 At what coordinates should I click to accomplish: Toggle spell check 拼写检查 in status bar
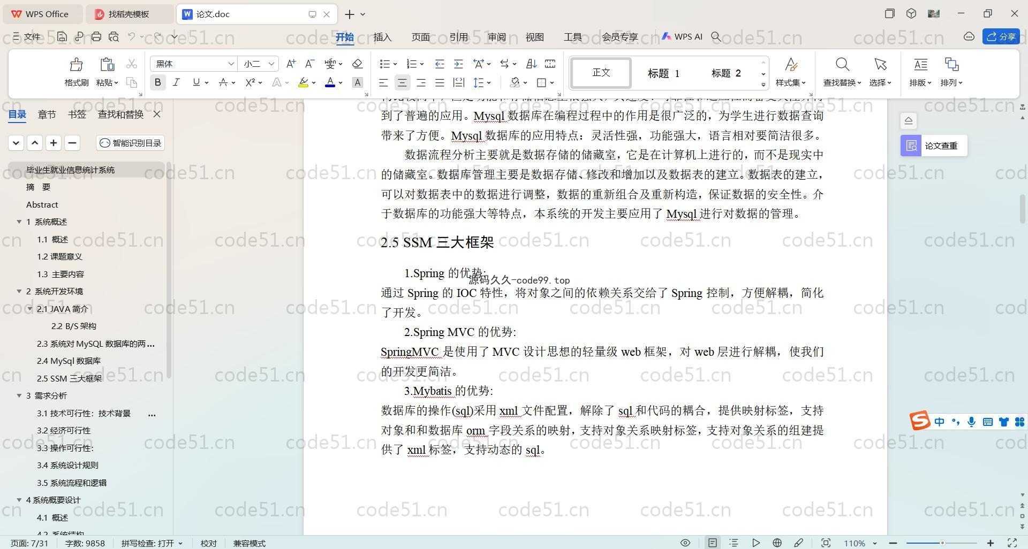pyautogui.click(x=152, y=543)
